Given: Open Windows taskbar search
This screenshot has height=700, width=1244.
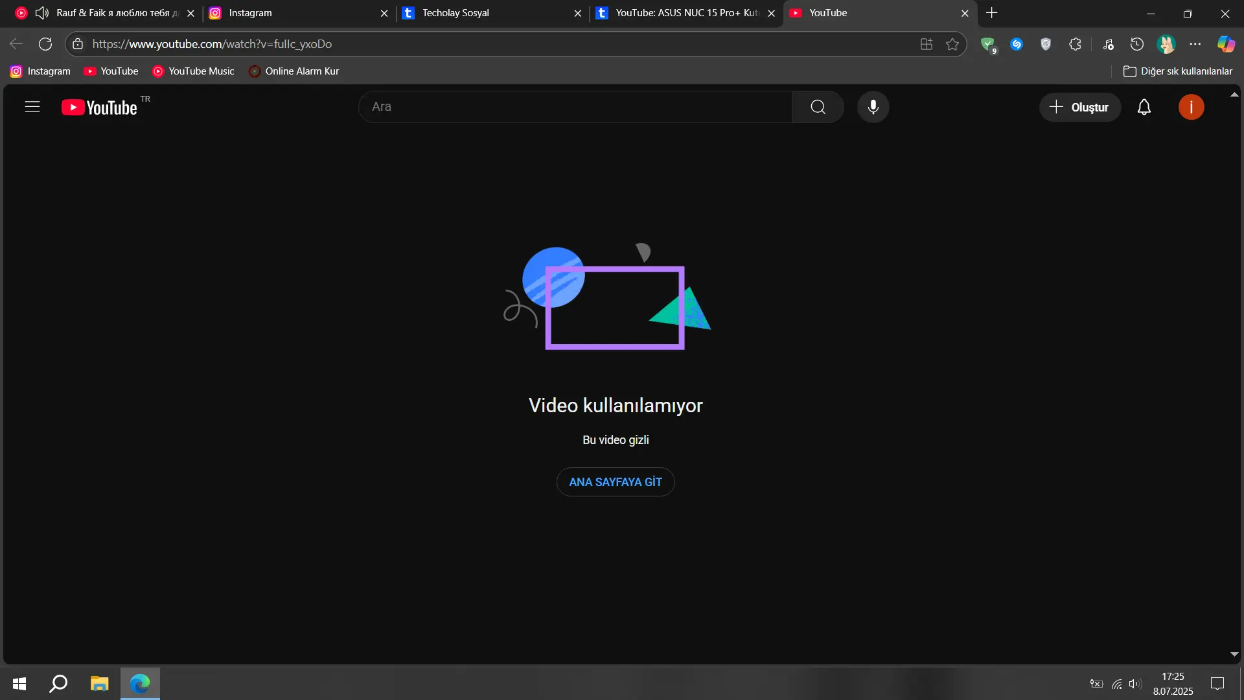Looking at the screenshot, I should click(59, 684).
